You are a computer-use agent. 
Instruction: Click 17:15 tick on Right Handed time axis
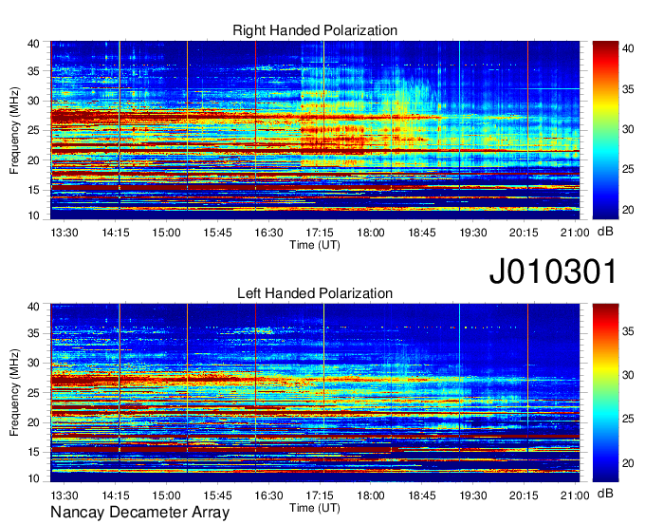(x=320, y=233)
